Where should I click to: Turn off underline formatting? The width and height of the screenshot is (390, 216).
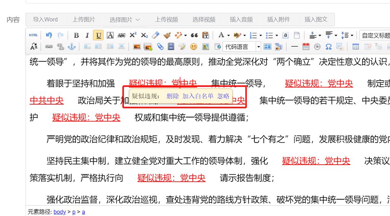coord(99,35)
